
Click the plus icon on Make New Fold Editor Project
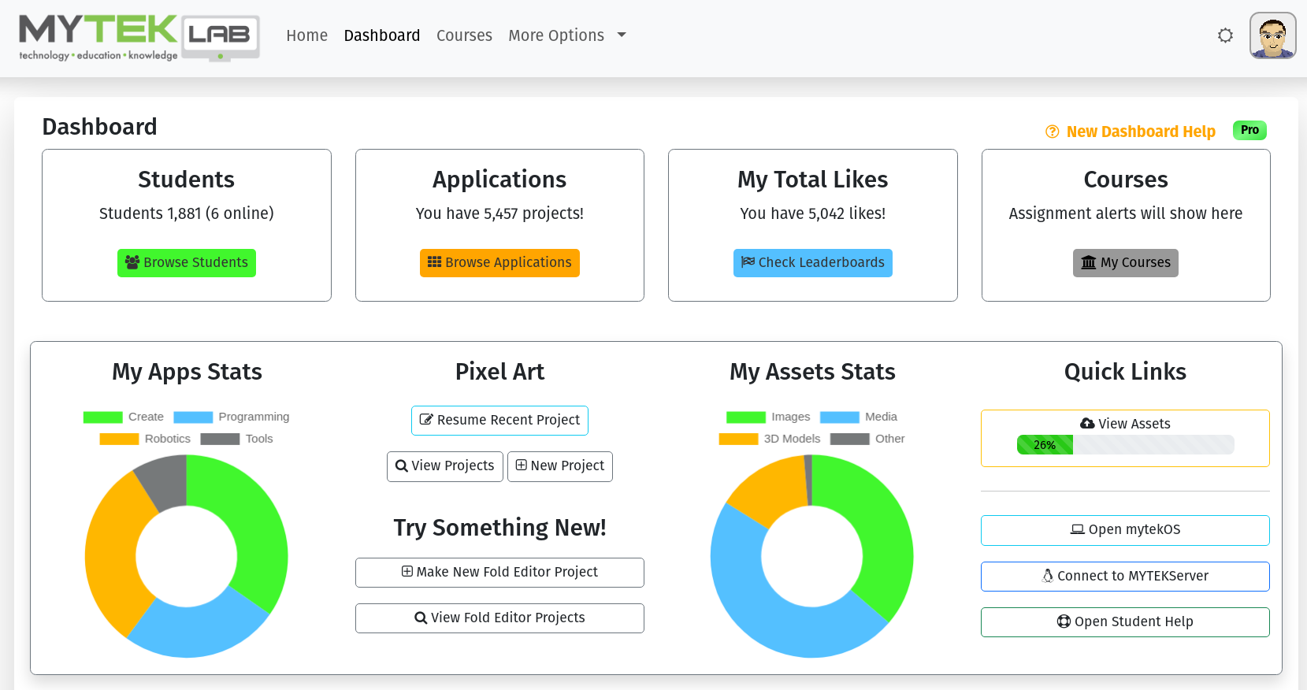tap(407, 572)
